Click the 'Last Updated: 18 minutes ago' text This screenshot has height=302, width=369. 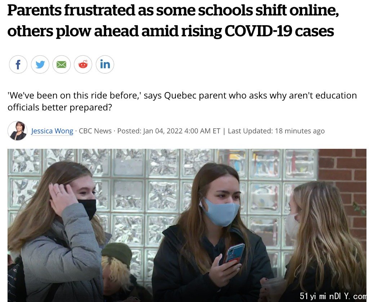click(276, 131)
